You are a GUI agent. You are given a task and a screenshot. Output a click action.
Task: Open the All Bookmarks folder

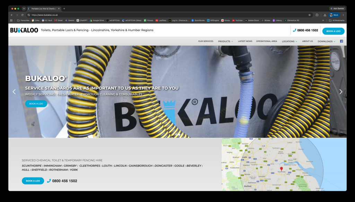click(337, 20)
